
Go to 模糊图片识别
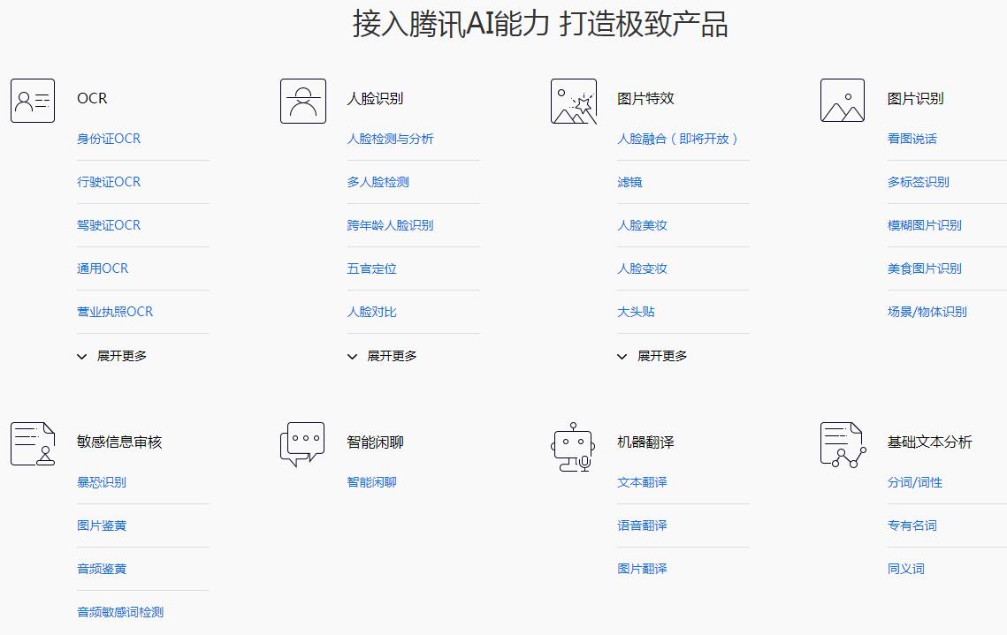(x=924, y=225)
